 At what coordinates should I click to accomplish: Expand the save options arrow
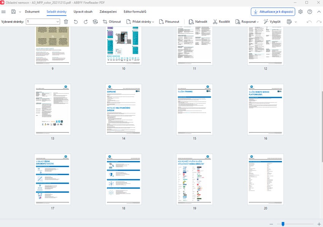[20, 12]
